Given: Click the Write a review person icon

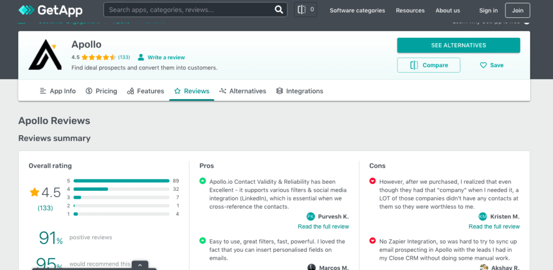Looking at the screenshot, I should pyautogui.click(x=141, y=57).
